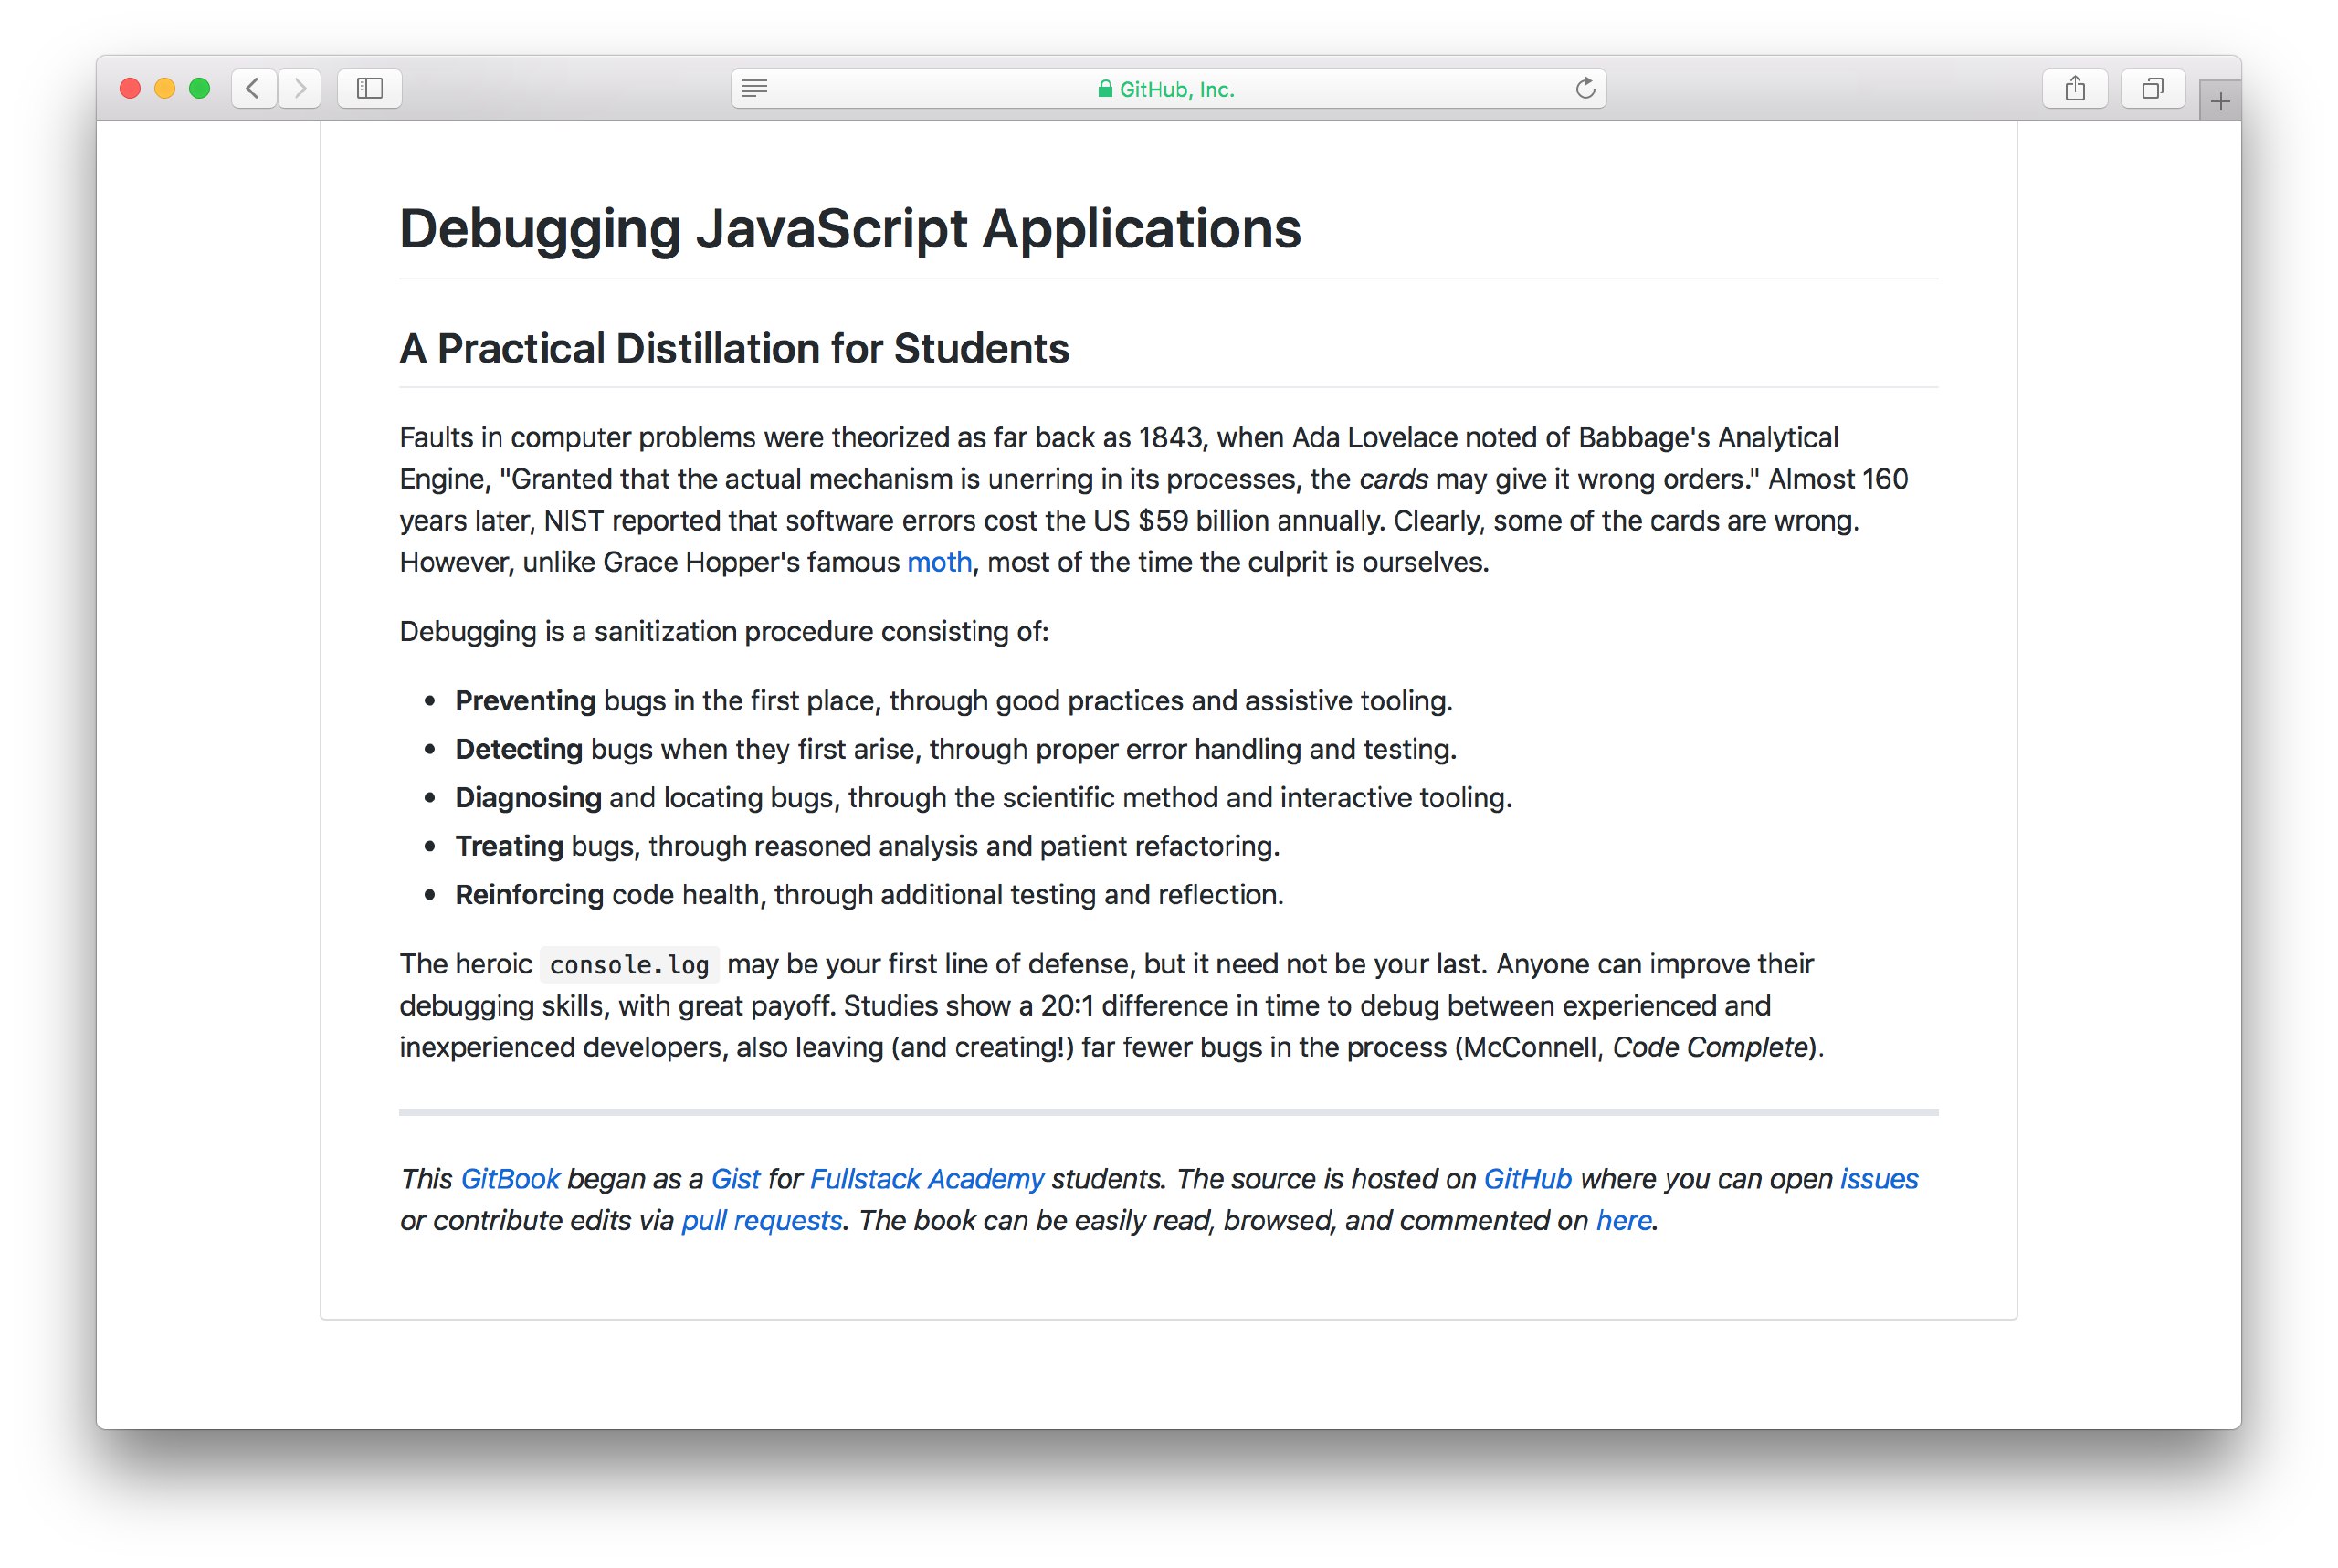
Task: Open the GitHub source link
Action: [x=1528, y=1179]
